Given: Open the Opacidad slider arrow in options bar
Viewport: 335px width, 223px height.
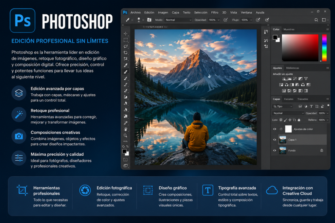Looking at the screenshot, I should (219, 20).
